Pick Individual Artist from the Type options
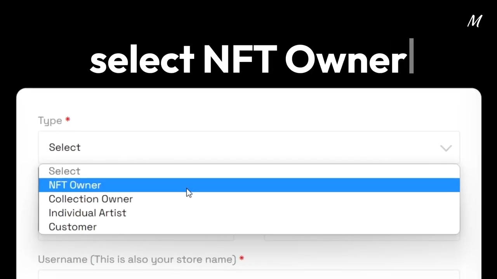497x279 pixels. pyautogui.click(x=87, y=213)
